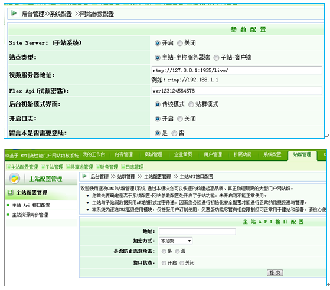Viewport: 330px width, 290px height.
Task: Select 否 for 是否防止恶意攻击
Action: (178, 251)
